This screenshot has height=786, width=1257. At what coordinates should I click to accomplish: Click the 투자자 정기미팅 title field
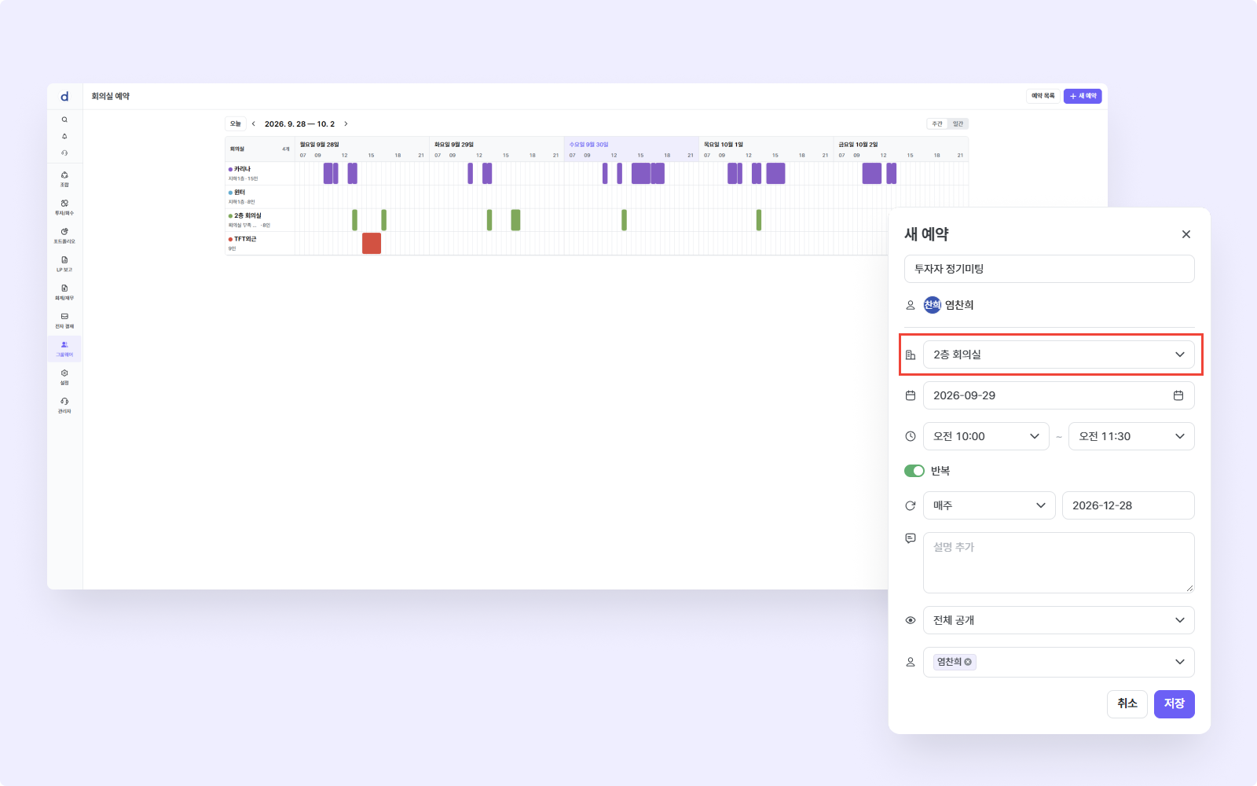point(1049,269)
